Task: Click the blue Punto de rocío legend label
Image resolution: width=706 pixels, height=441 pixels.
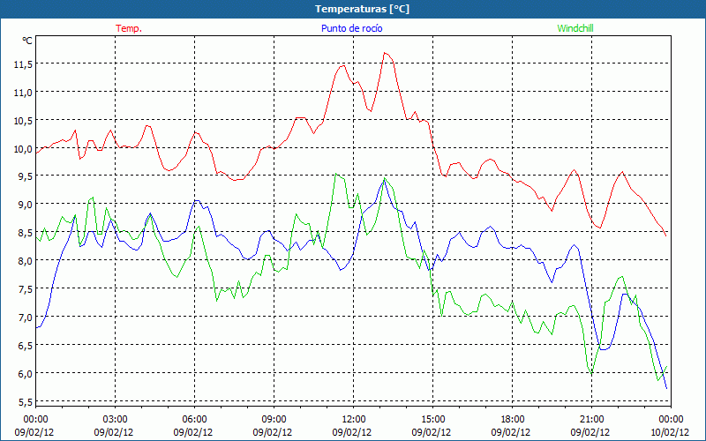Action: 351,28
